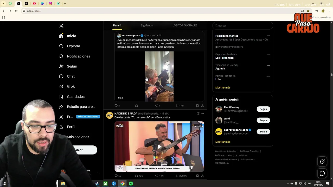The height and width of the screenshot is (187, 333).
Task: Switch to LOS TOP GLOBALES tab
Action: click(185, 25)
